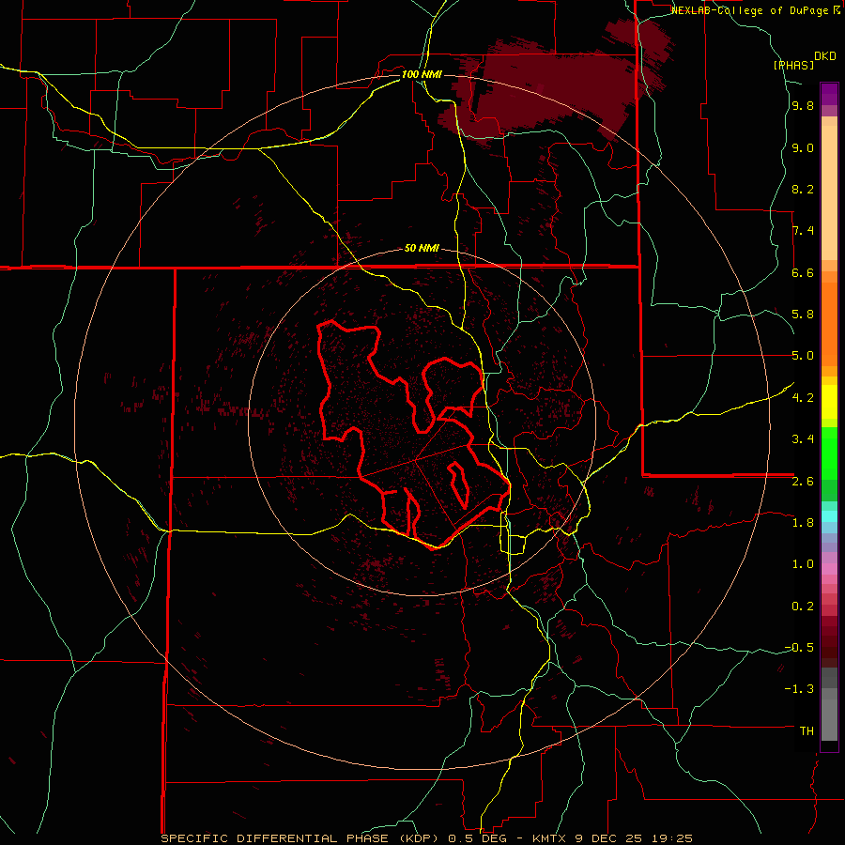
Task: Click the gray segment at the color bar bottom
Action: [829, 703]
